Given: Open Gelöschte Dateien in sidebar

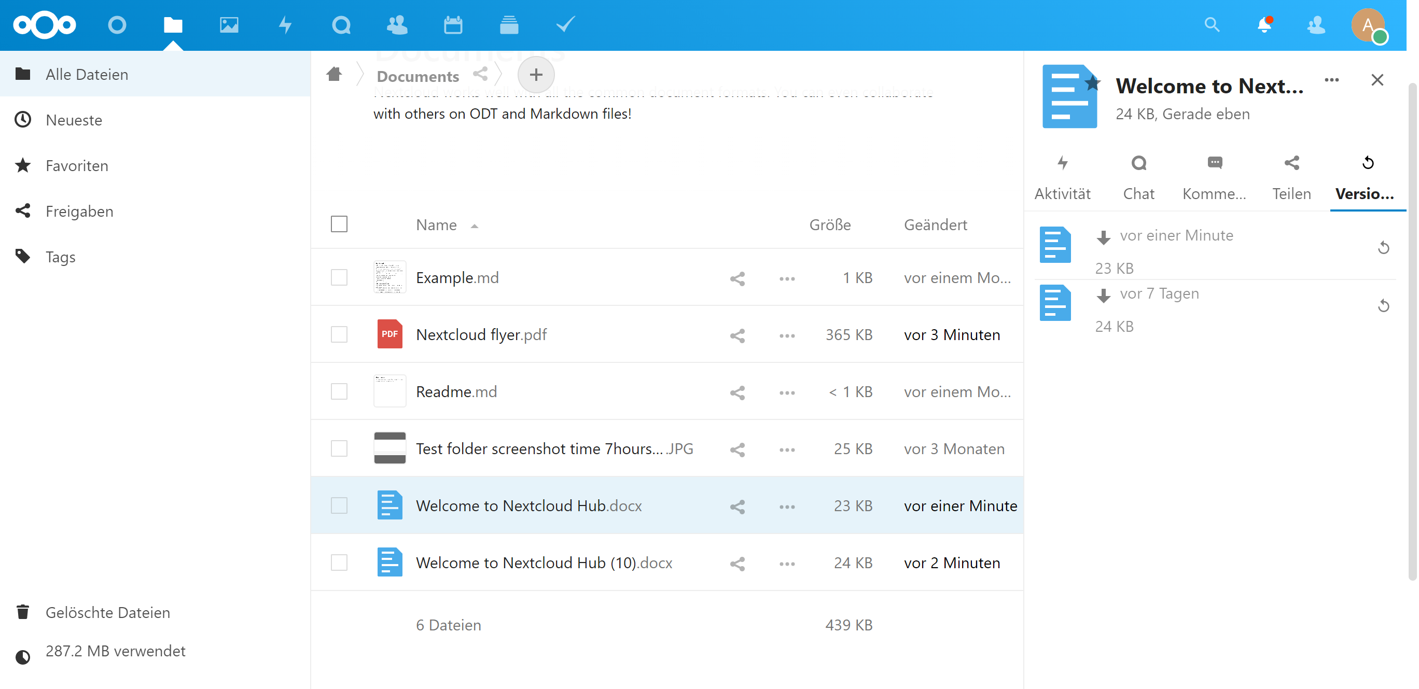Looking at the screenshot, I should pyautogui.click(x=107, y=612).
